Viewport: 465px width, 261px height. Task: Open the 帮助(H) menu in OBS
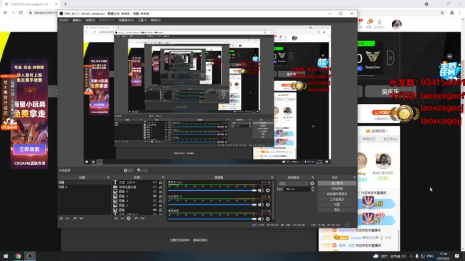click(x=156, y=20)
